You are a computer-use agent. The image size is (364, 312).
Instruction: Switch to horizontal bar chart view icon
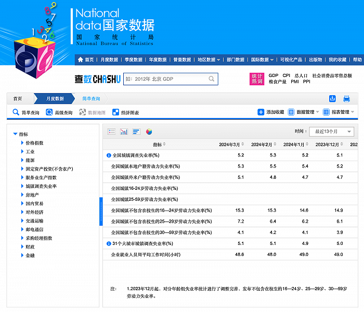click(x=136, y=132)
